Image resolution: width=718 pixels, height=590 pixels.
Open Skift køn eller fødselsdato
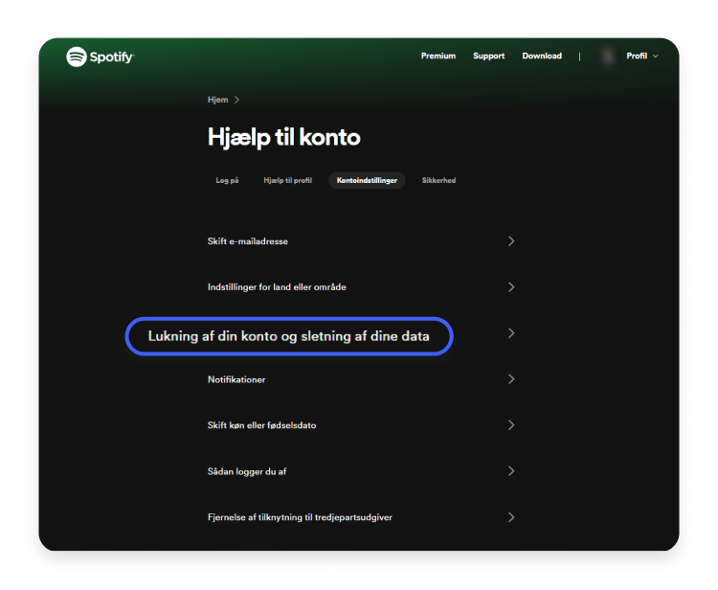(261, 425)
